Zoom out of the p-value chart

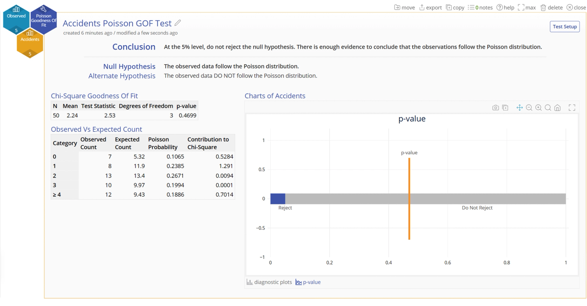pos(529,108)
